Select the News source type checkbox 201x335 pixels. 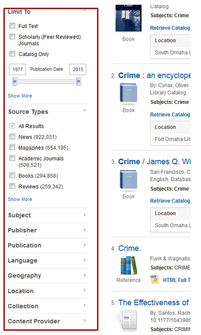click(x=13, y=137)
